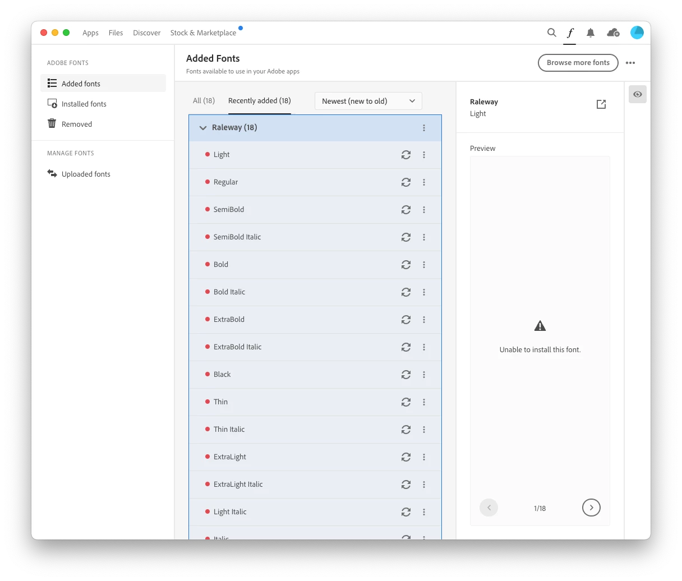Select the Thin Italic font row

315,430
